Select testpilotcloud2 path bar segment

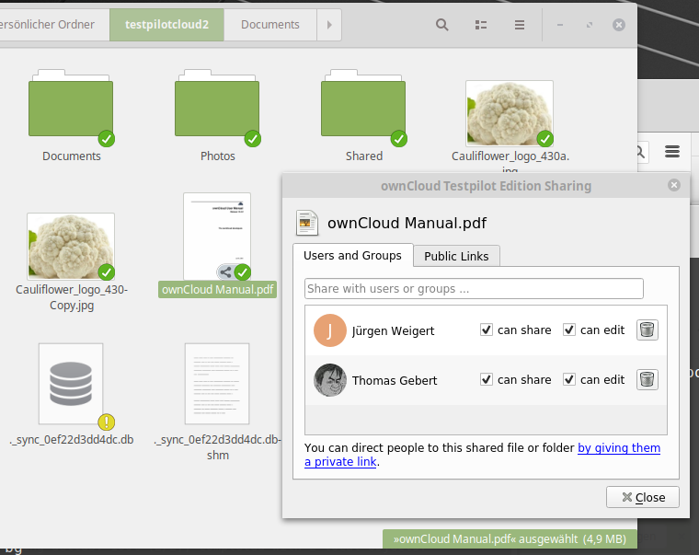(166, 25)
